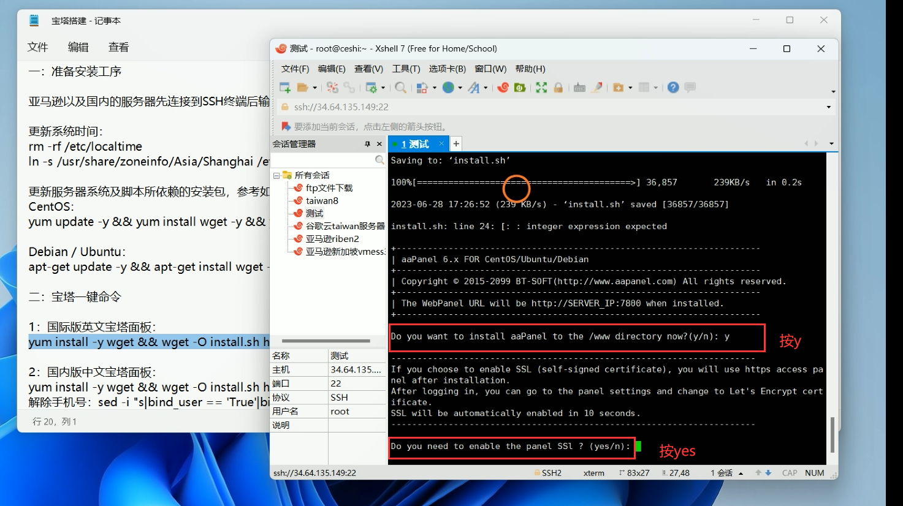Click the layout/transfer icon in Xshell toolbar

click(x=422, y=88)
